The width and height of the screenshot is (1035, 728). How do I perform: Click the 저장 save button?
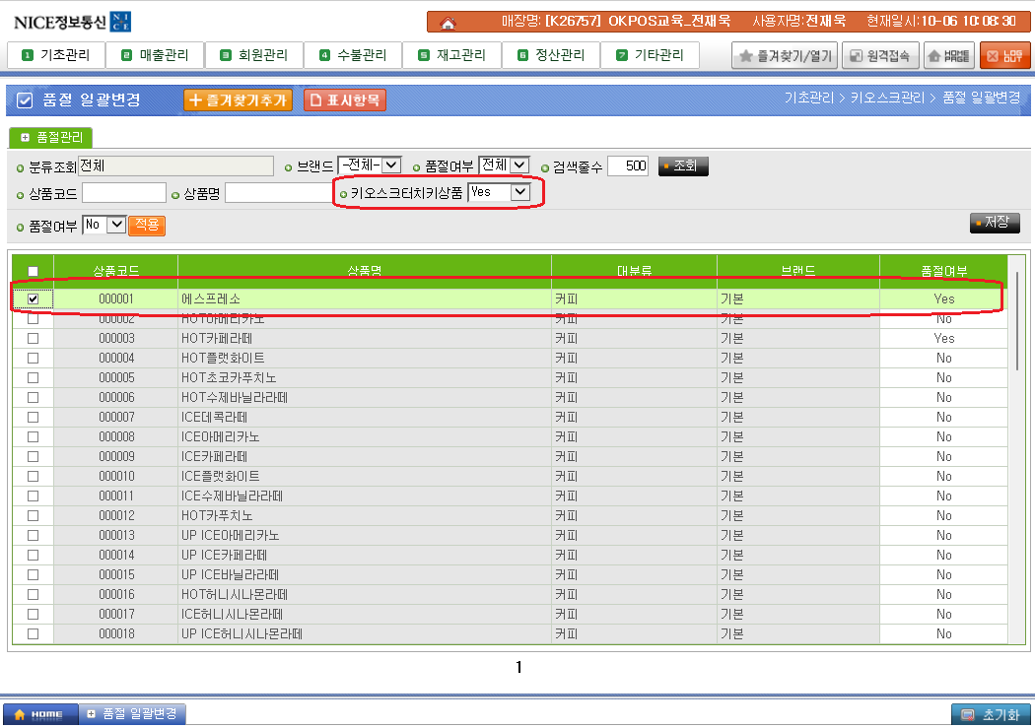[x=995, y=223]
